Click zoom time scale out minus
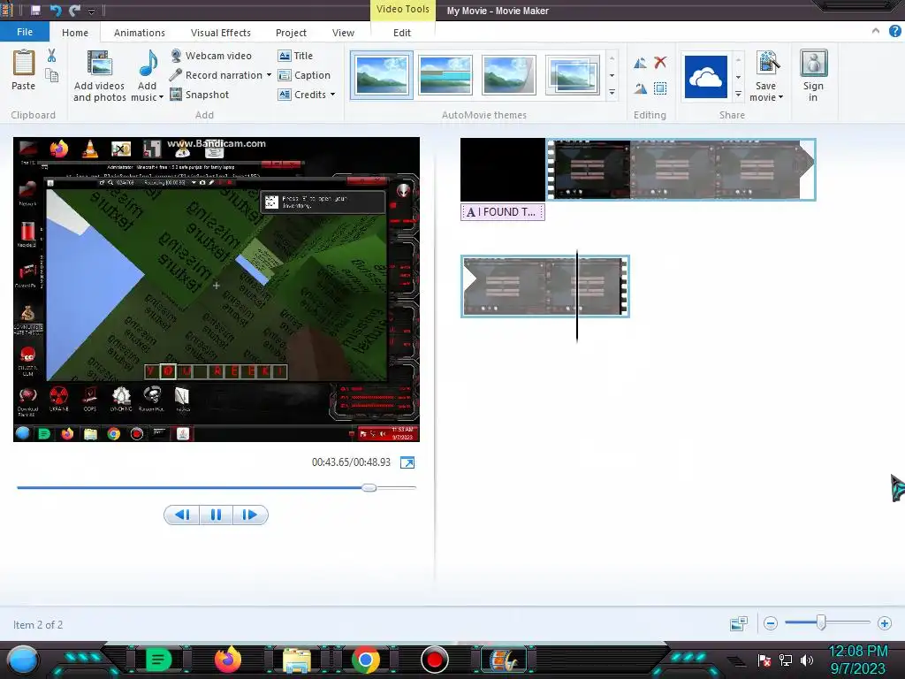 [770, 623]
